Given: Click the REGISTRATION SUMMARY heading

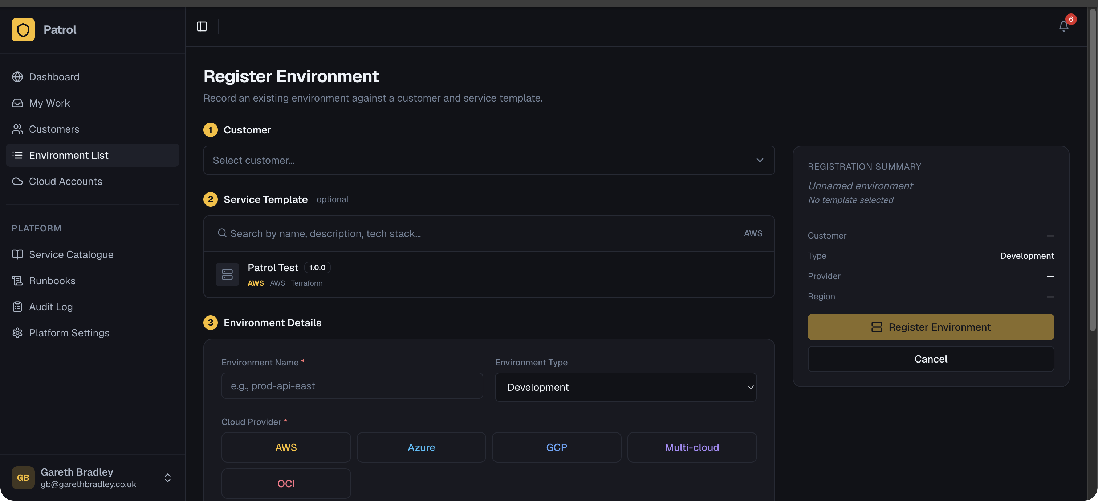Looking at the screenshot, I should click(x=864, y=166).
